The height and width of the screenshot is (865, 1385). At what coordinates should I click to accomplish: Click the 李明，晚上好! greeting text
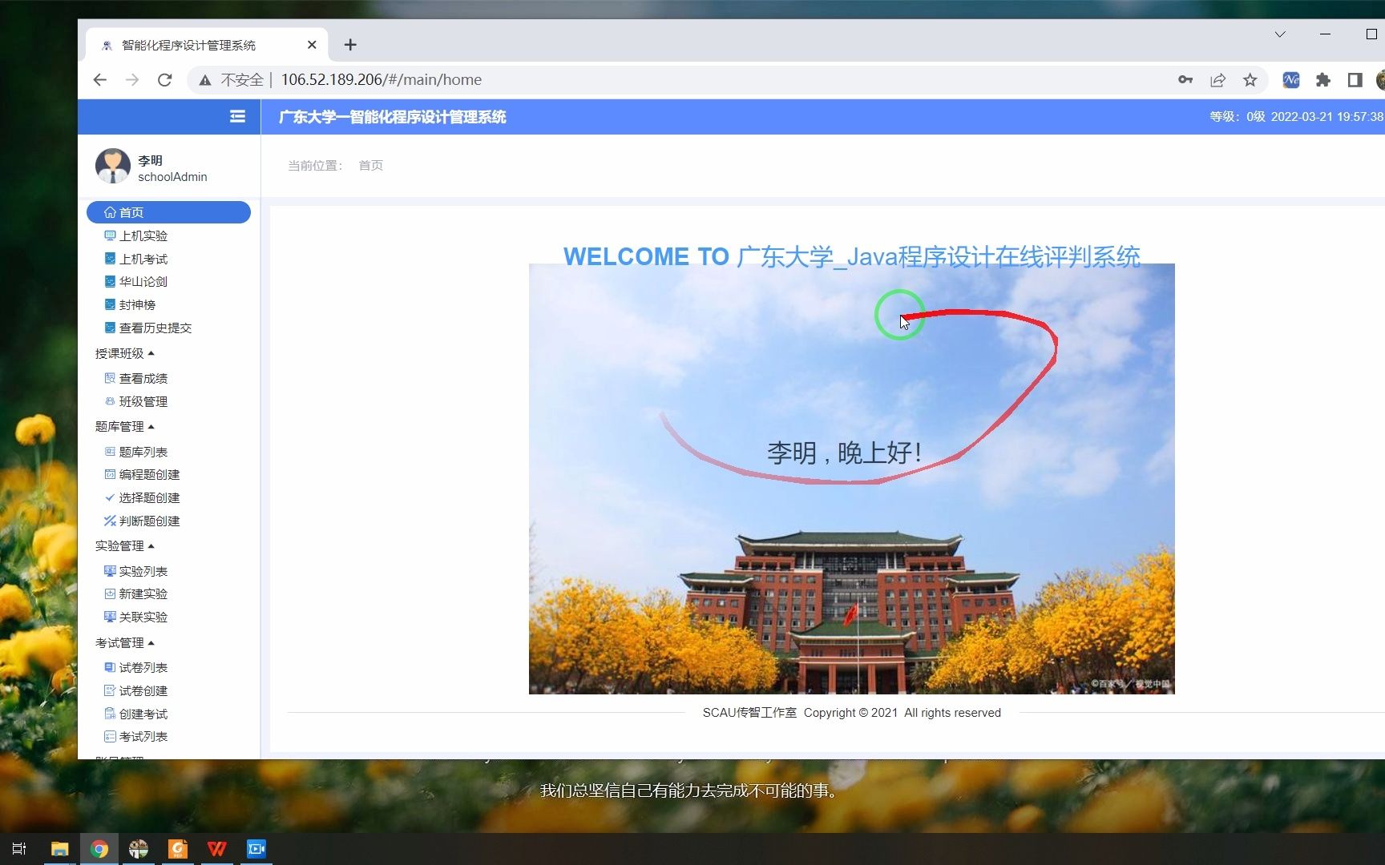click(845, 453)
